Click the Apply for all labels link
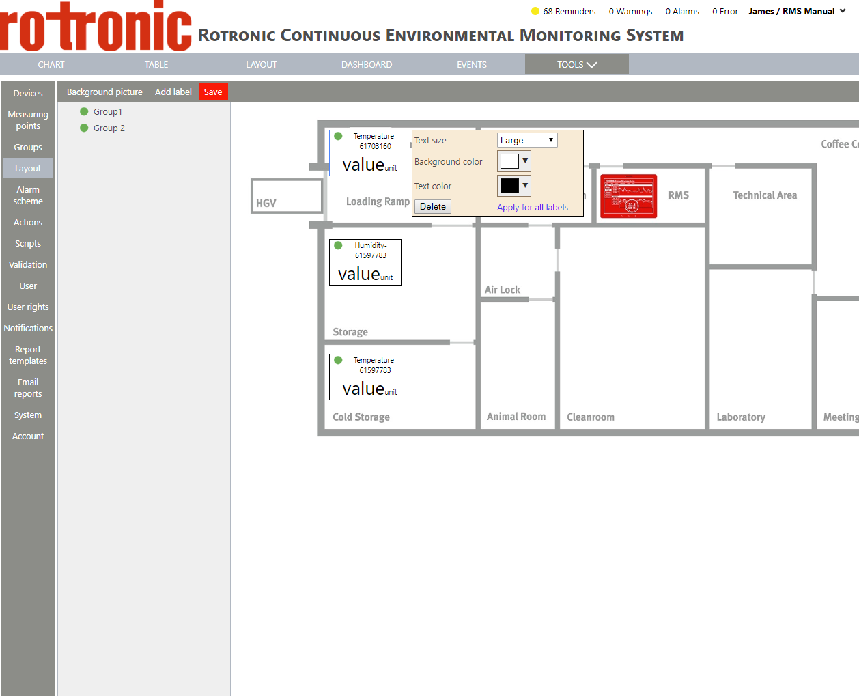 [x=533, y=207]
